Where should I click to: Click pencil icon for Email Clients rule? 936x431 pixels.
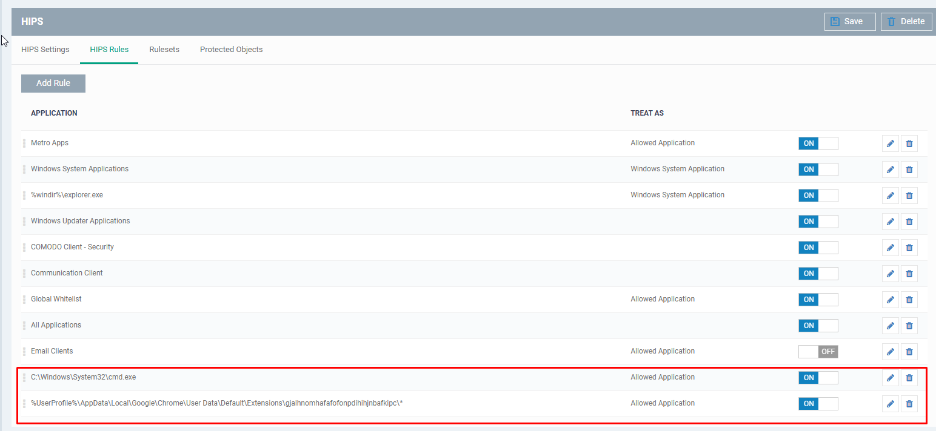890,352
